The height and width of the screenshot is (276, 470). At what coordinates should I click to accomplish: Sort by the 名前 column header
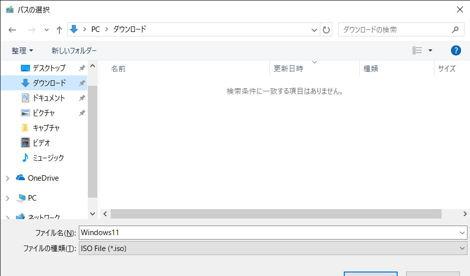[118, 69]
